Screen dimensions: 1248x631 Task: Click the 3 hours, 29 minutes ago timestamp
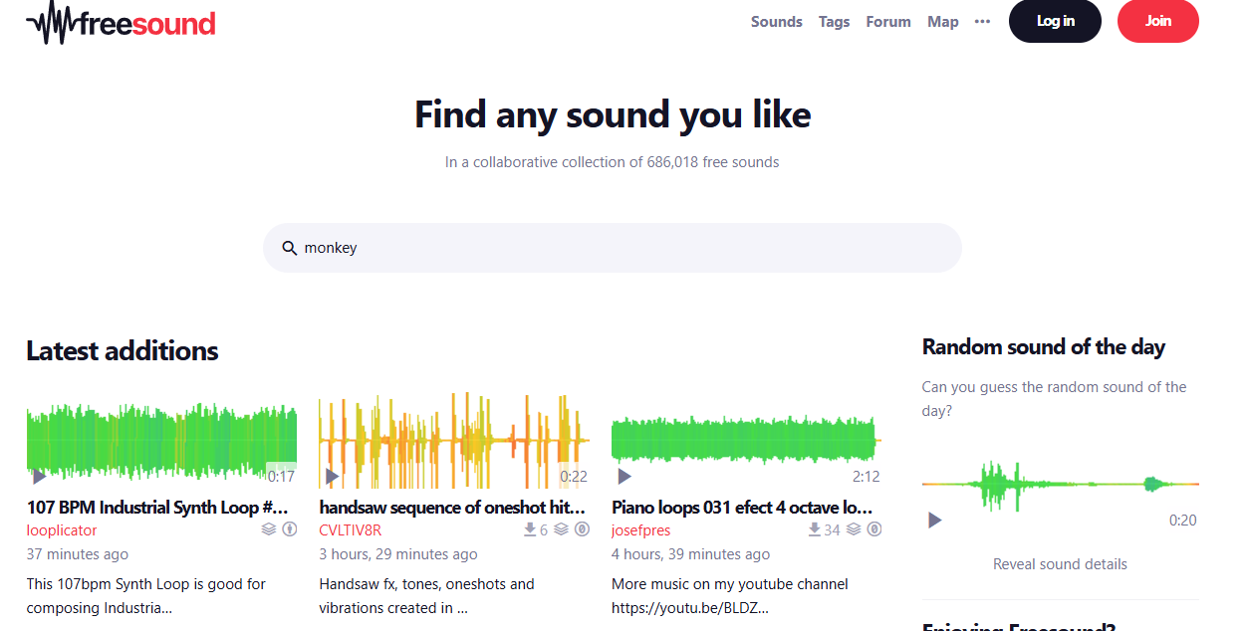[x=398, y=554]
